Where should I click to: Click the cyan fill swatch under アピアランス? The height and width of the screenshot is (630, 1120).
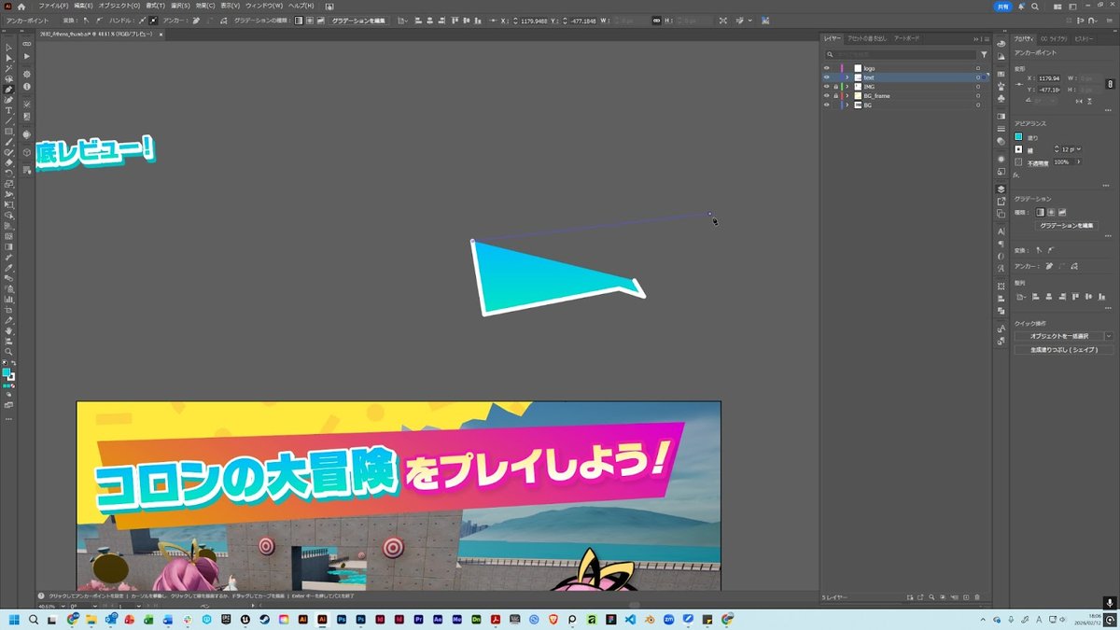[1019, 137]
